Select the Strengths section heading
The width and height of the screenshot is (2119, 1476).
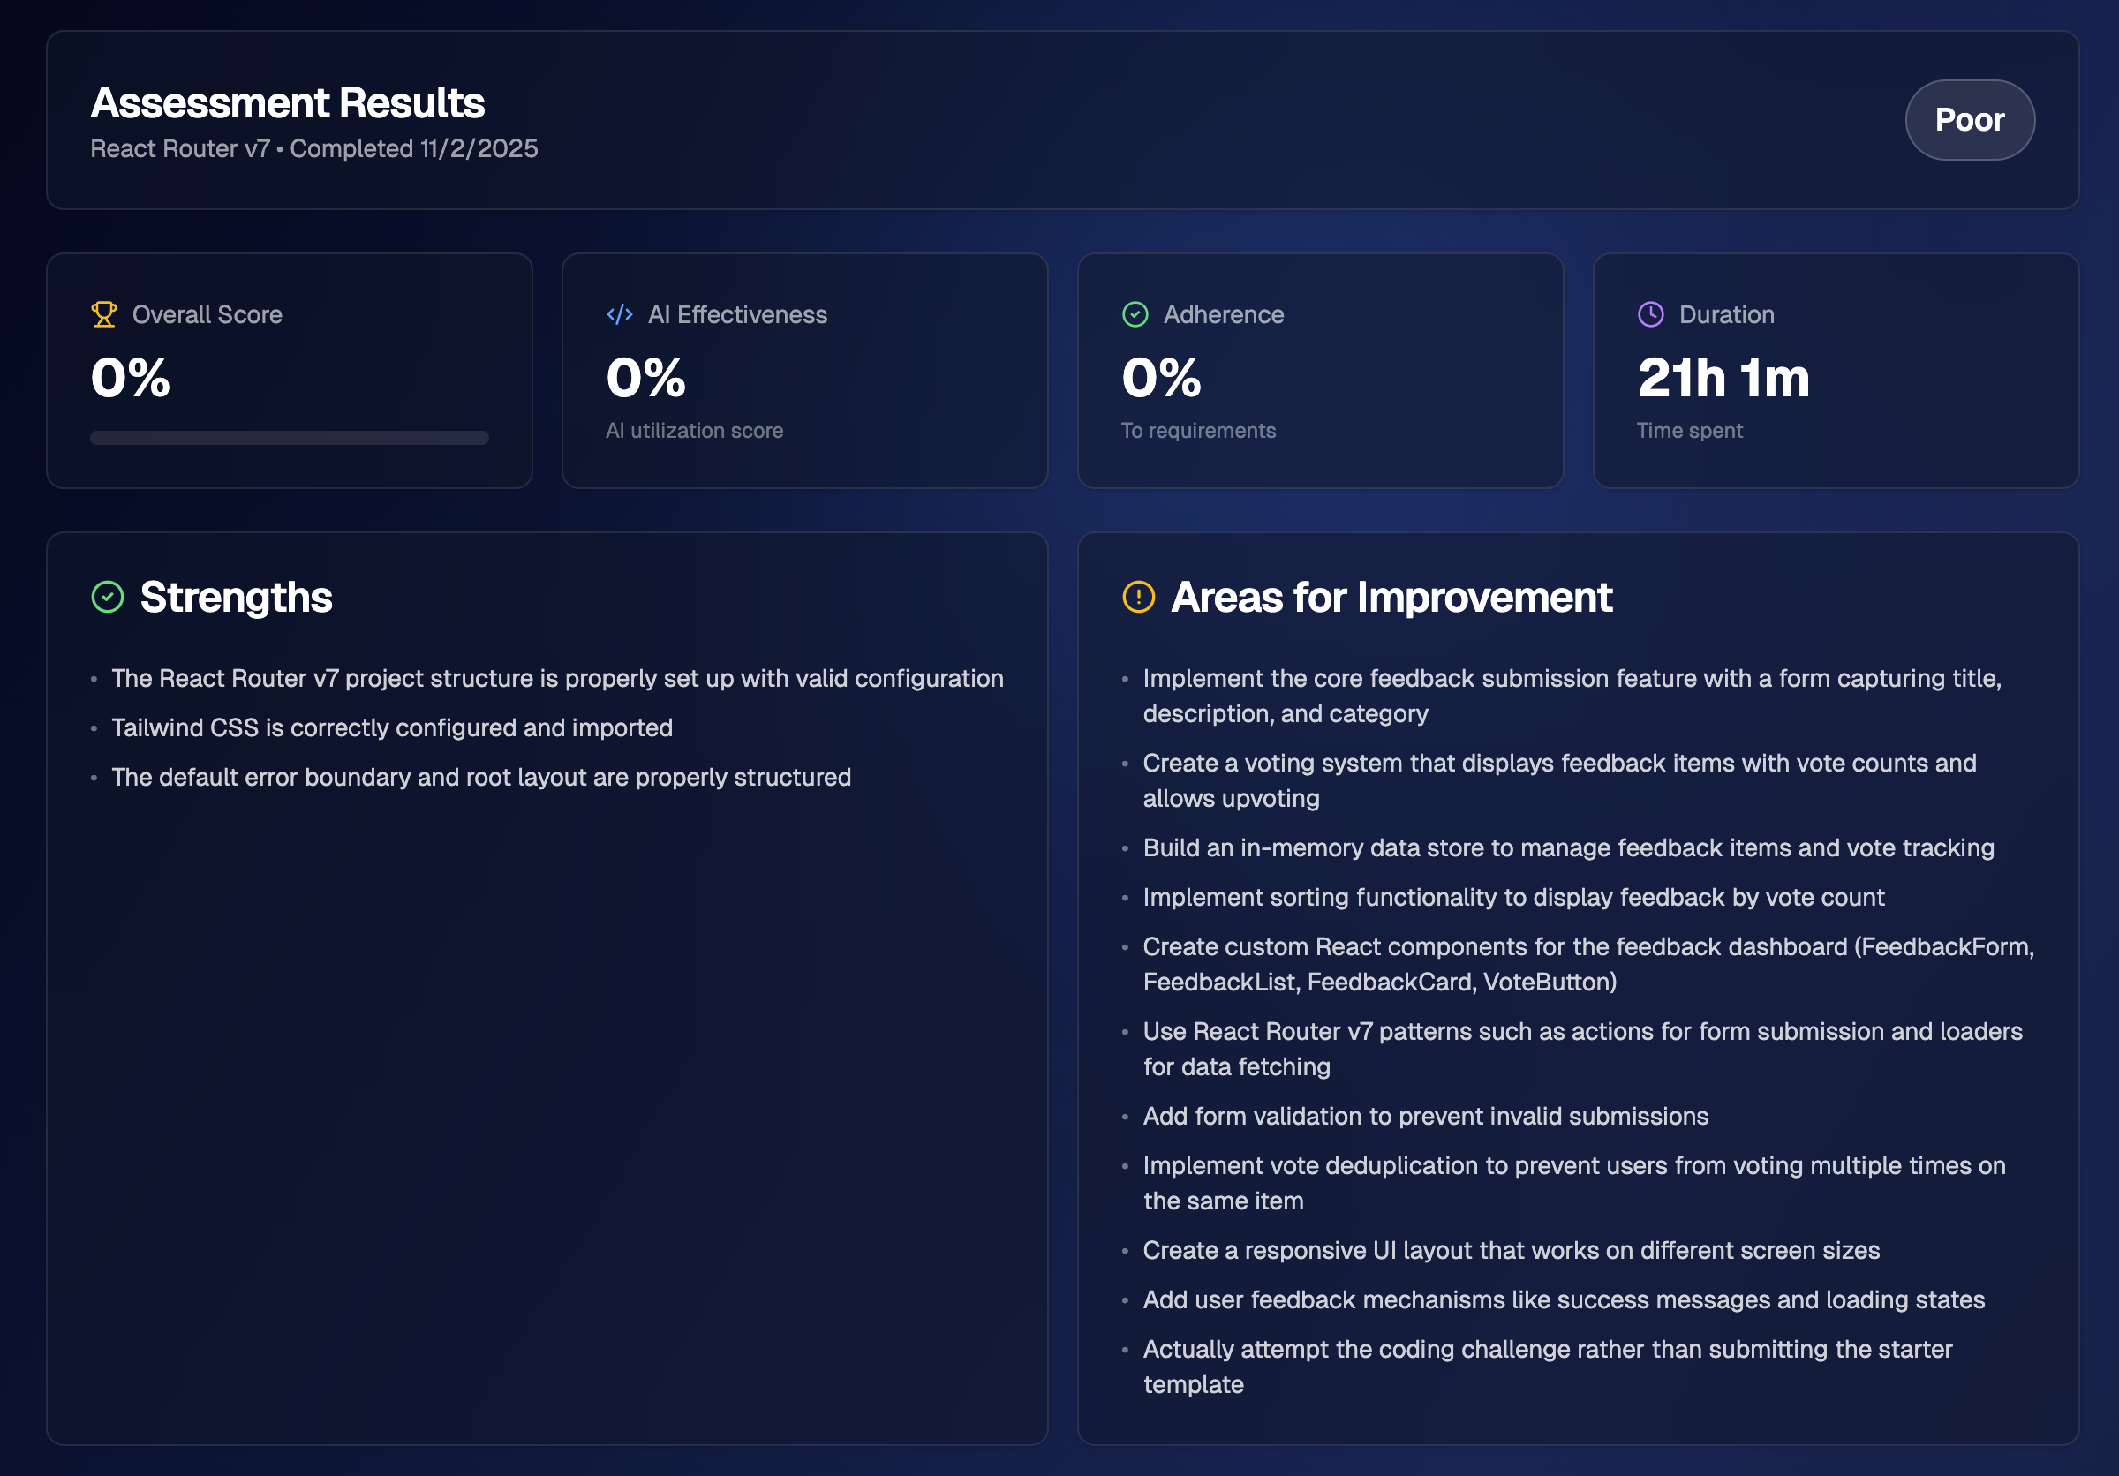(237, 597)
